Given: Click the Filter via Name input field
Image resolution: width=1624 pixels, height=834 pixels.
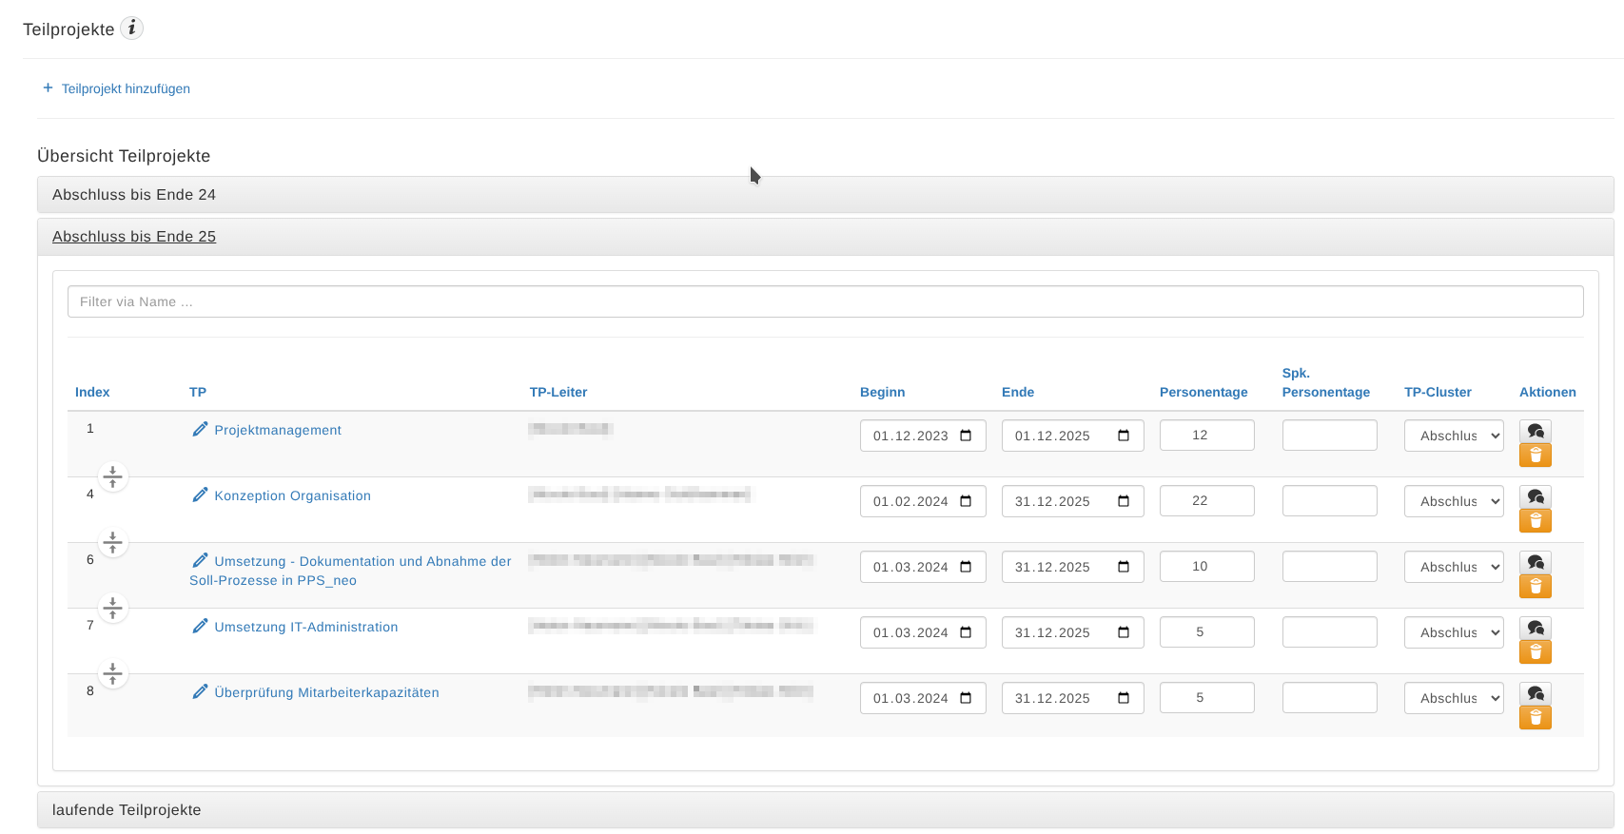Looking at the screenshot, I should [825, 301].
